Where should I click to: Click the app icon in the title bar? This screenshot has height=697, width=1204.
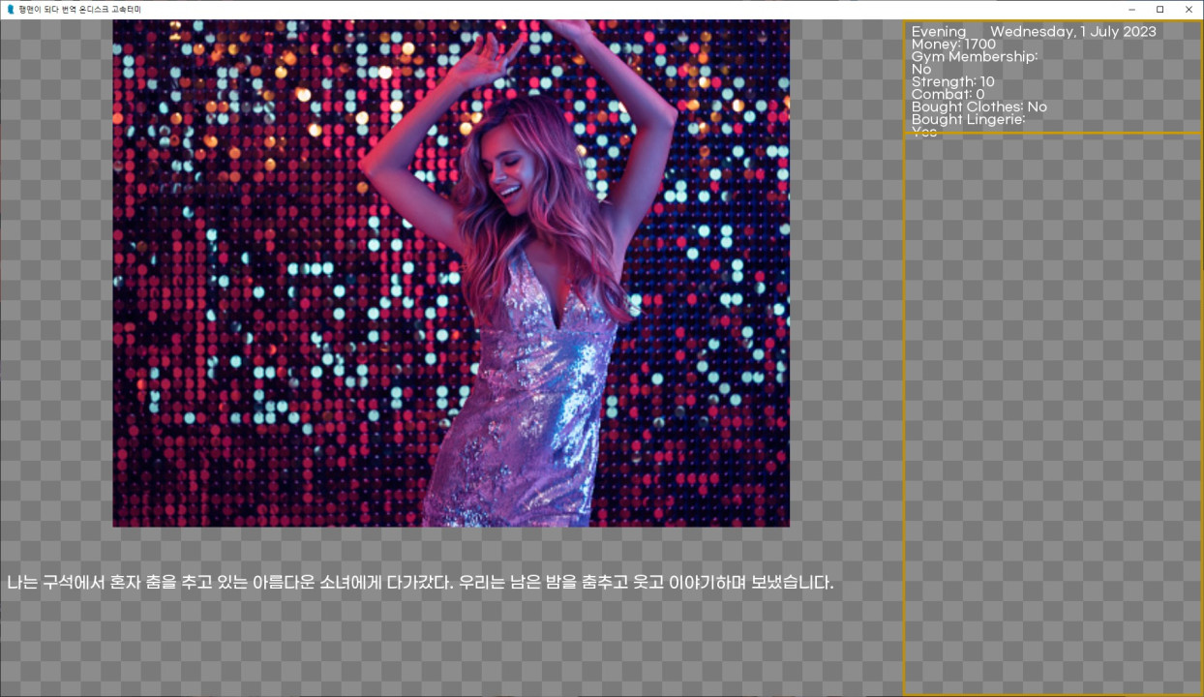(x=11, y=9)
